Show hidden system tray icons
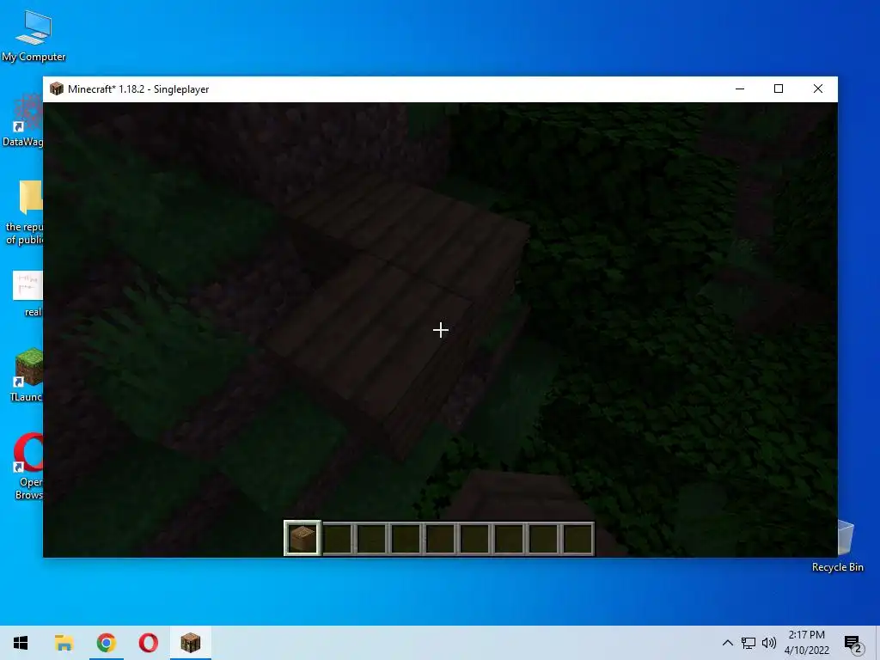880x660 pixels. [x=727, y=643]
